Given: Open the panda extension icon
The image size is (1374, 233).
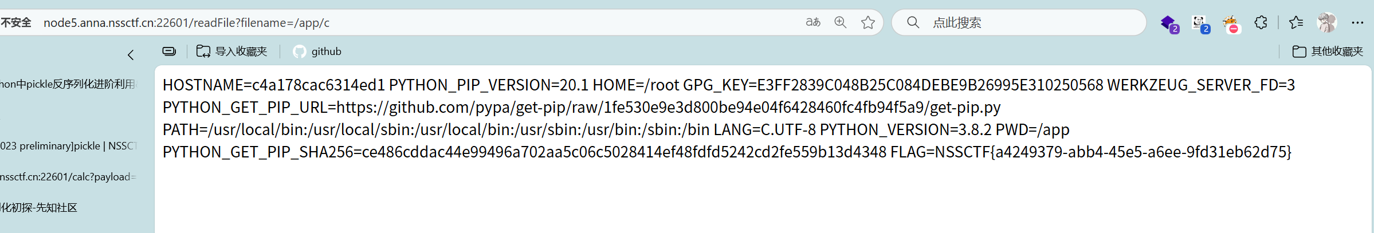Looking at the screenshot, I should tap(1200, 23).
